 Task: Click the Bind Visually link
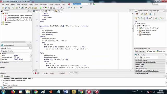(4, 62)
